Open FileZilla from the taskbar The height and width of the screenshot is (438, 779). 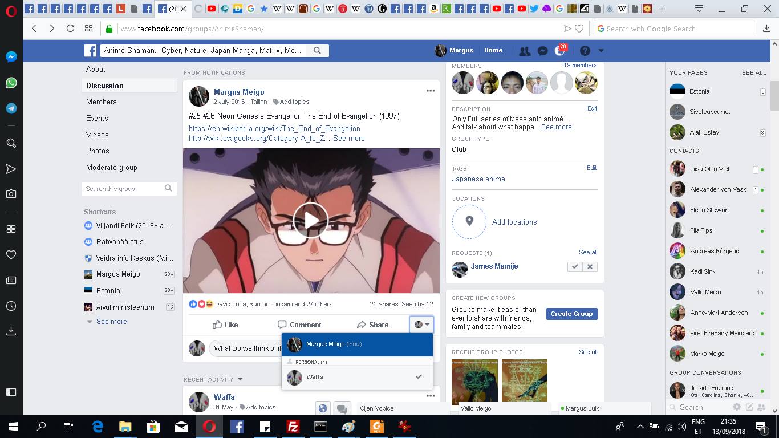(293, 426)
